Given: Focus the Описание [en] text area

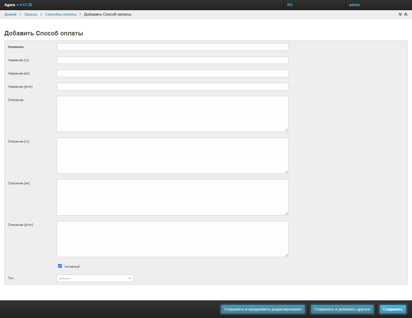Looking at the screenshot, I should pyautogui.click(x=172, y=197).
